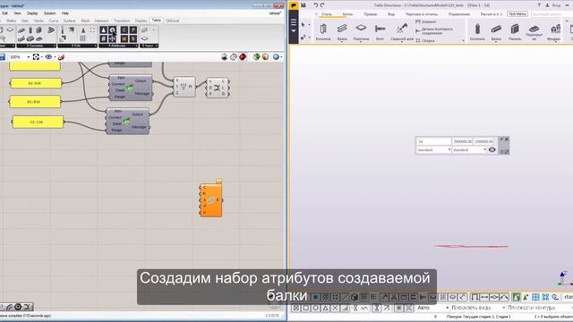Create a Пластина contour plate
Image resolution: width=573 pixels, height=322 pixels.
(361, 32)
